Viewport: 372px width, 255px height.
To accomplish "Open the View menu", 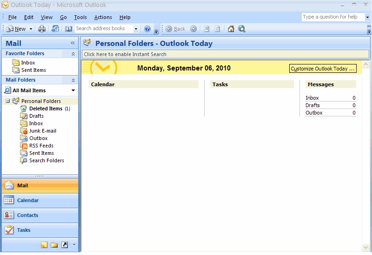I will [x=46, y=17].
